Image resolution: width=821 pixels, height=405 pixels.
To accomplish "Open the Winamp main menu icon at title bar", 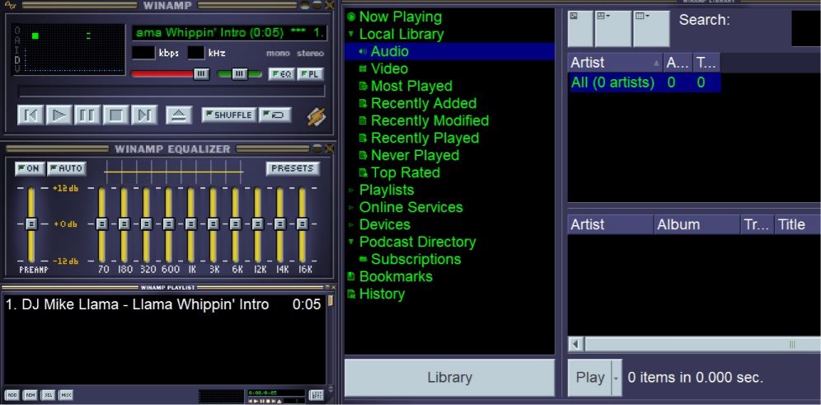I will click(11, 5).
